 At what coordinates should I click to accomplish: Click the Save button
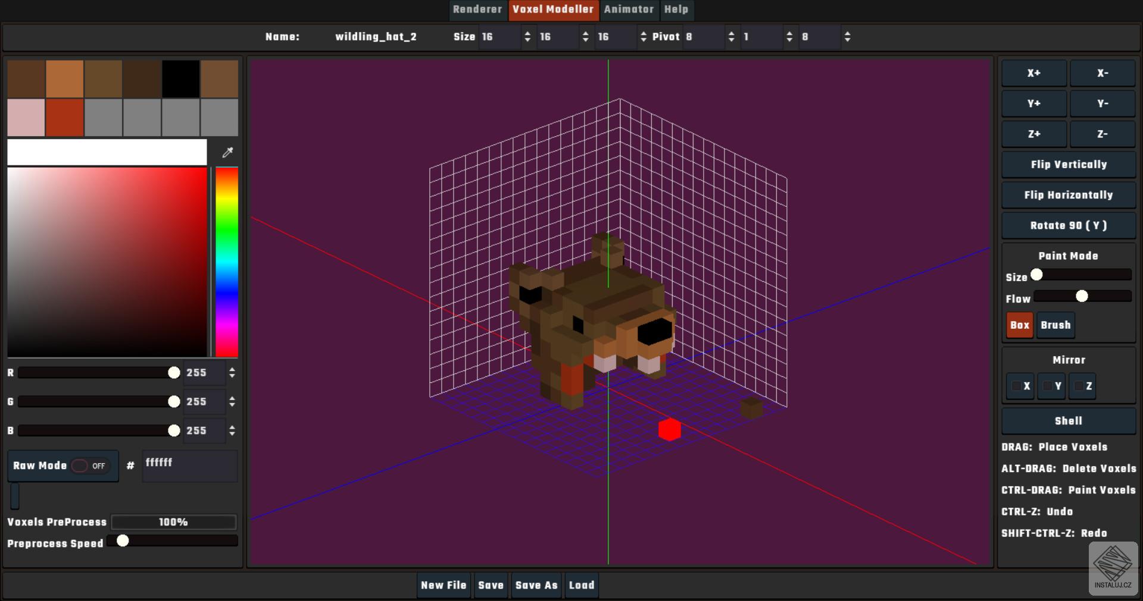(491, 585)
